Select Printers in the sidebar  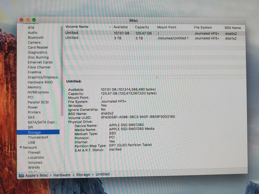pos(34,112)
